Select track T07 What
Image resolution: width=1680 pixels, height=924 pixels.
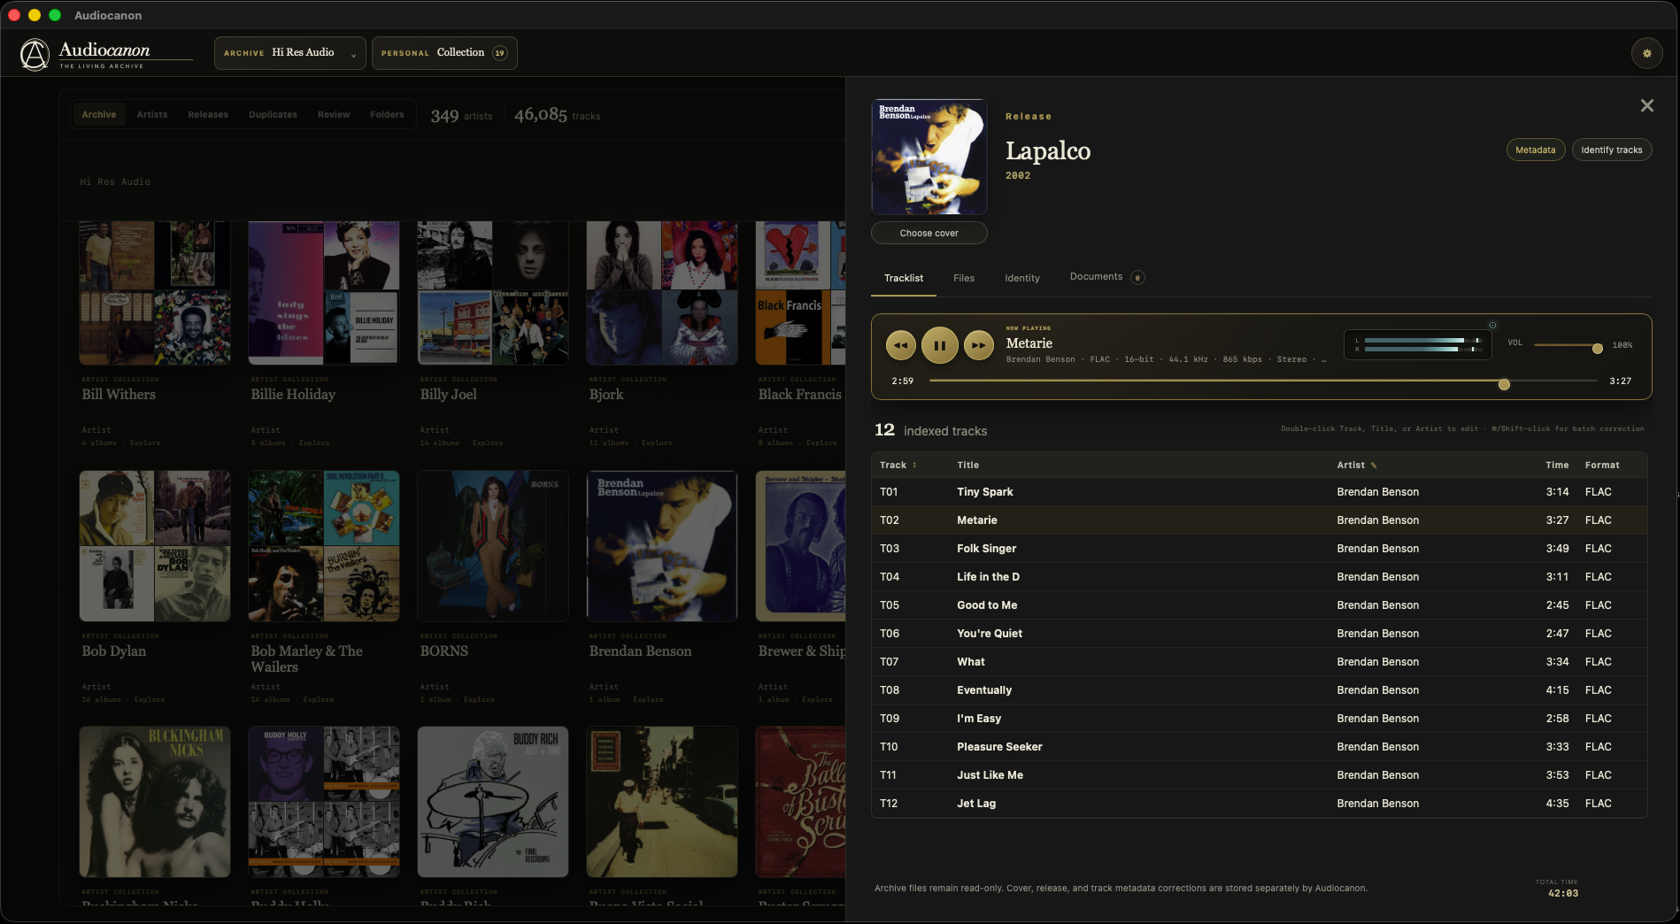(x=1259, y=662)
